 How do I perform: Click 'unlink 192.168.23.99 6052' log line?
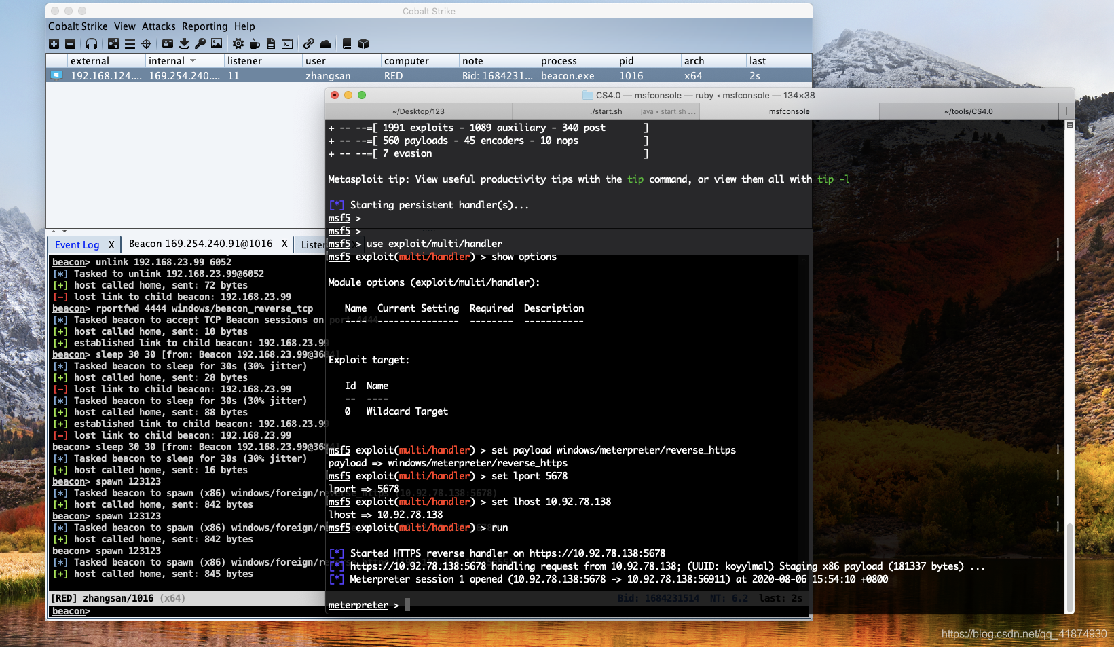142,262
